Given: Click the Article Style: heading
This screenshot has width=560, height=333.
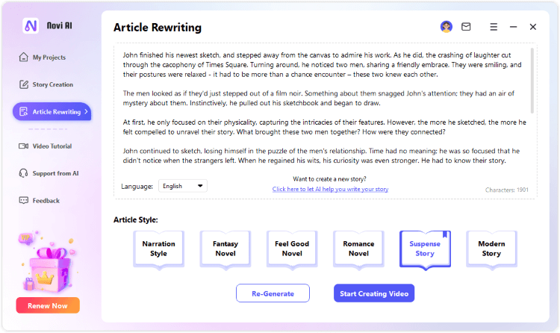Looking at the screenshot, I should click(x=136, y=220).
